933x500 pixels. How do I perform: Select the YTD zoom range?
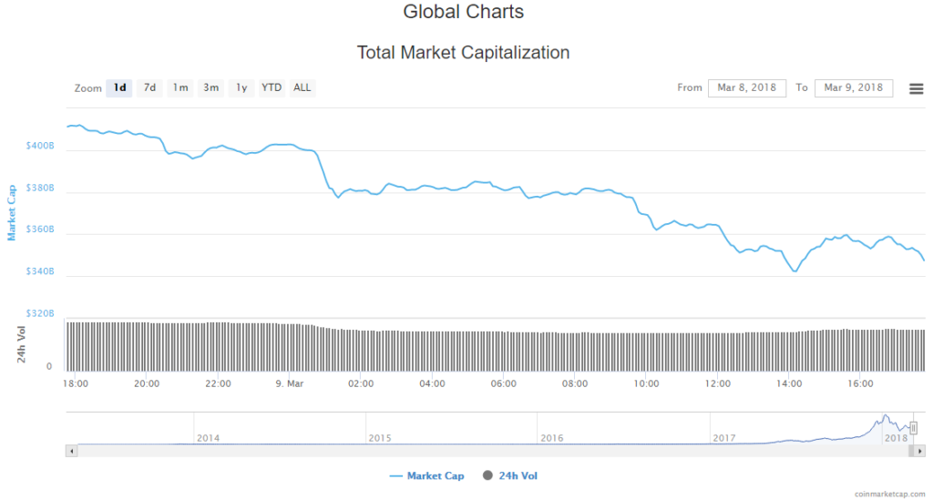[272, 88]
